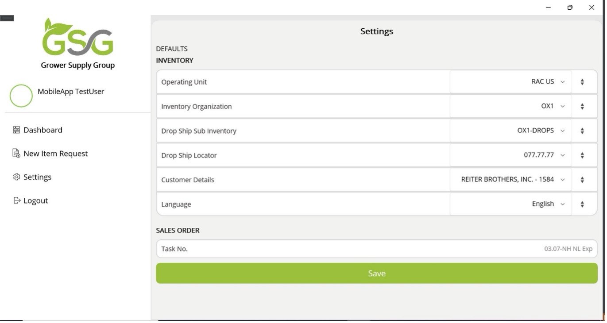Click the SALES ORDER section heading
The image size is (607, 323).
pyautogui.click(x=178, y=231)
